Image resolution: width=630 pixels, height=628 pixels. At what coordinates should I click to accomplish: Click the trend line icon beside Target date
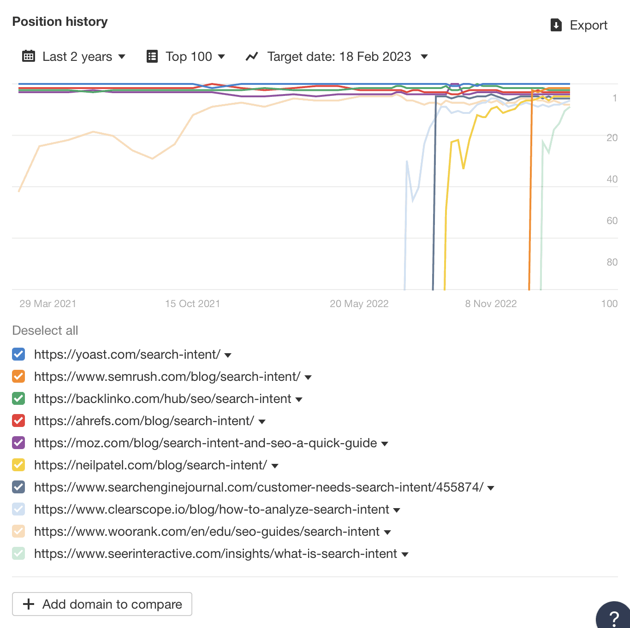252,56
